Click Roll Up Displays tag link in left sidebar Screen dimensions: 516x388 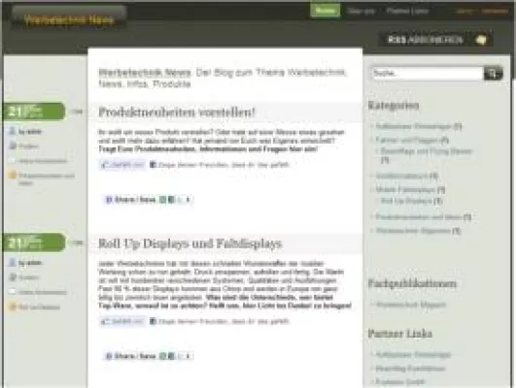39,307
